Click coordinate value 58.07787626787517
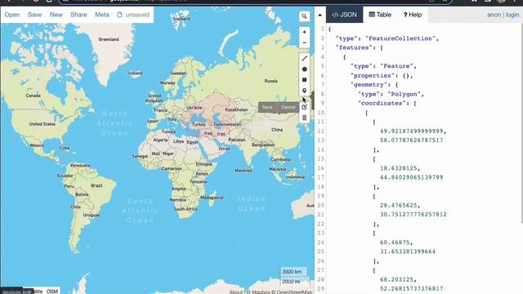The width and height of the screenshot is (523, 294). point(412,140)
